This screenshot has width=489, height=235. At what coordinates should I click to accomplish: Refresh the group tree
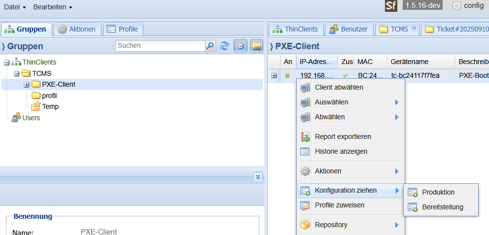(224, 46)
